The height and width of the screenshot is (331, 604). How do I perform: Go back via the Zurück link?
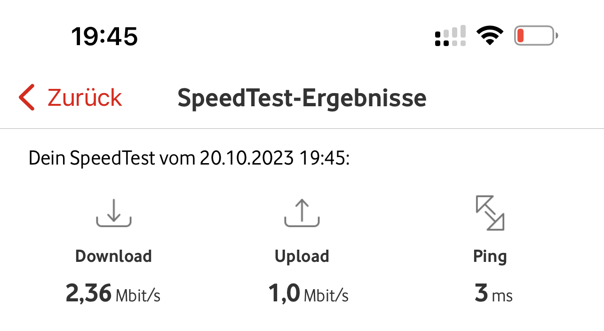[x=85, y=98]
